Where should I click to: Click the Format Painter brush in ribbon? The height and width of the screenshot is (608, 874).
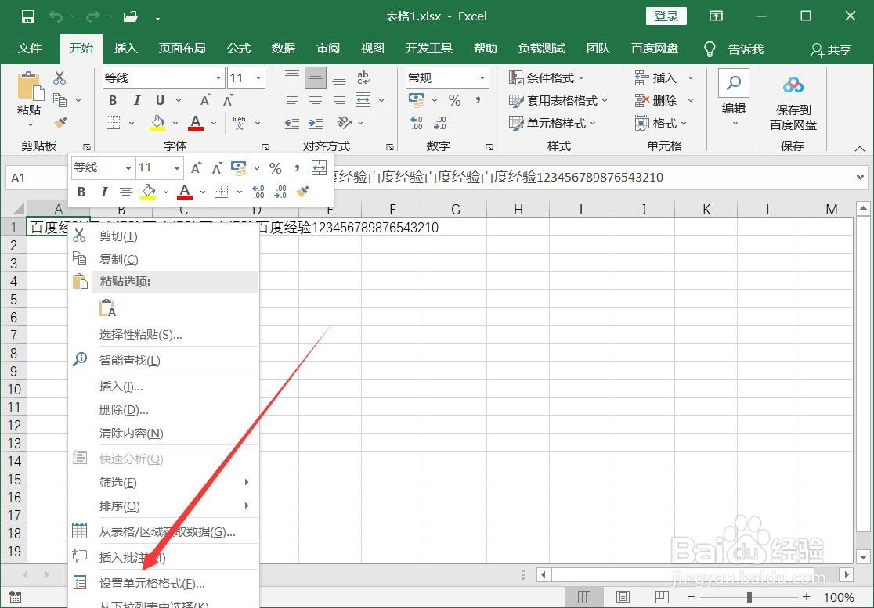[x=60, y=122]
